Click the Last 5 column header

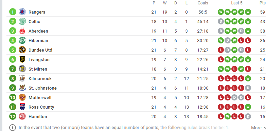pyautogui.click(x=237, y=3)
